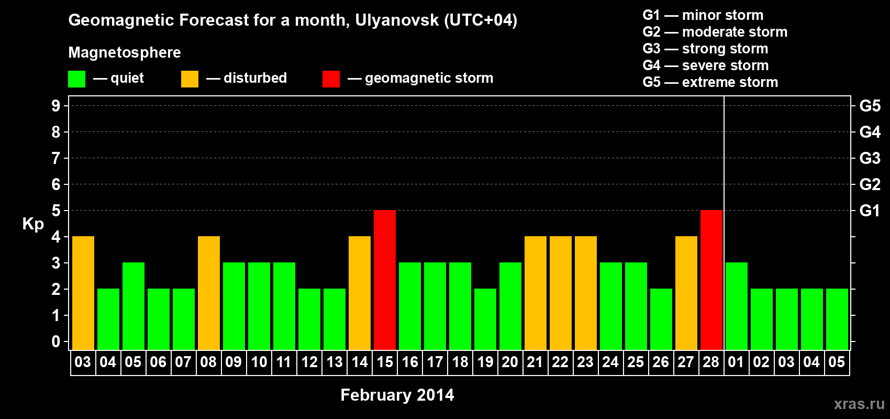Click the green bar above date 26

[x=661, y=319]
